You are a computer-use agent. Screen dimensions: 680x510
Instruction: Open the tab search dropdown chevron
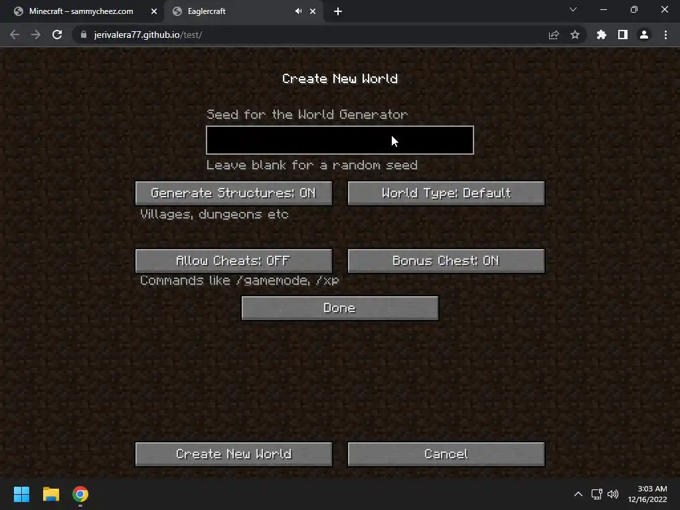click(573, 9)
